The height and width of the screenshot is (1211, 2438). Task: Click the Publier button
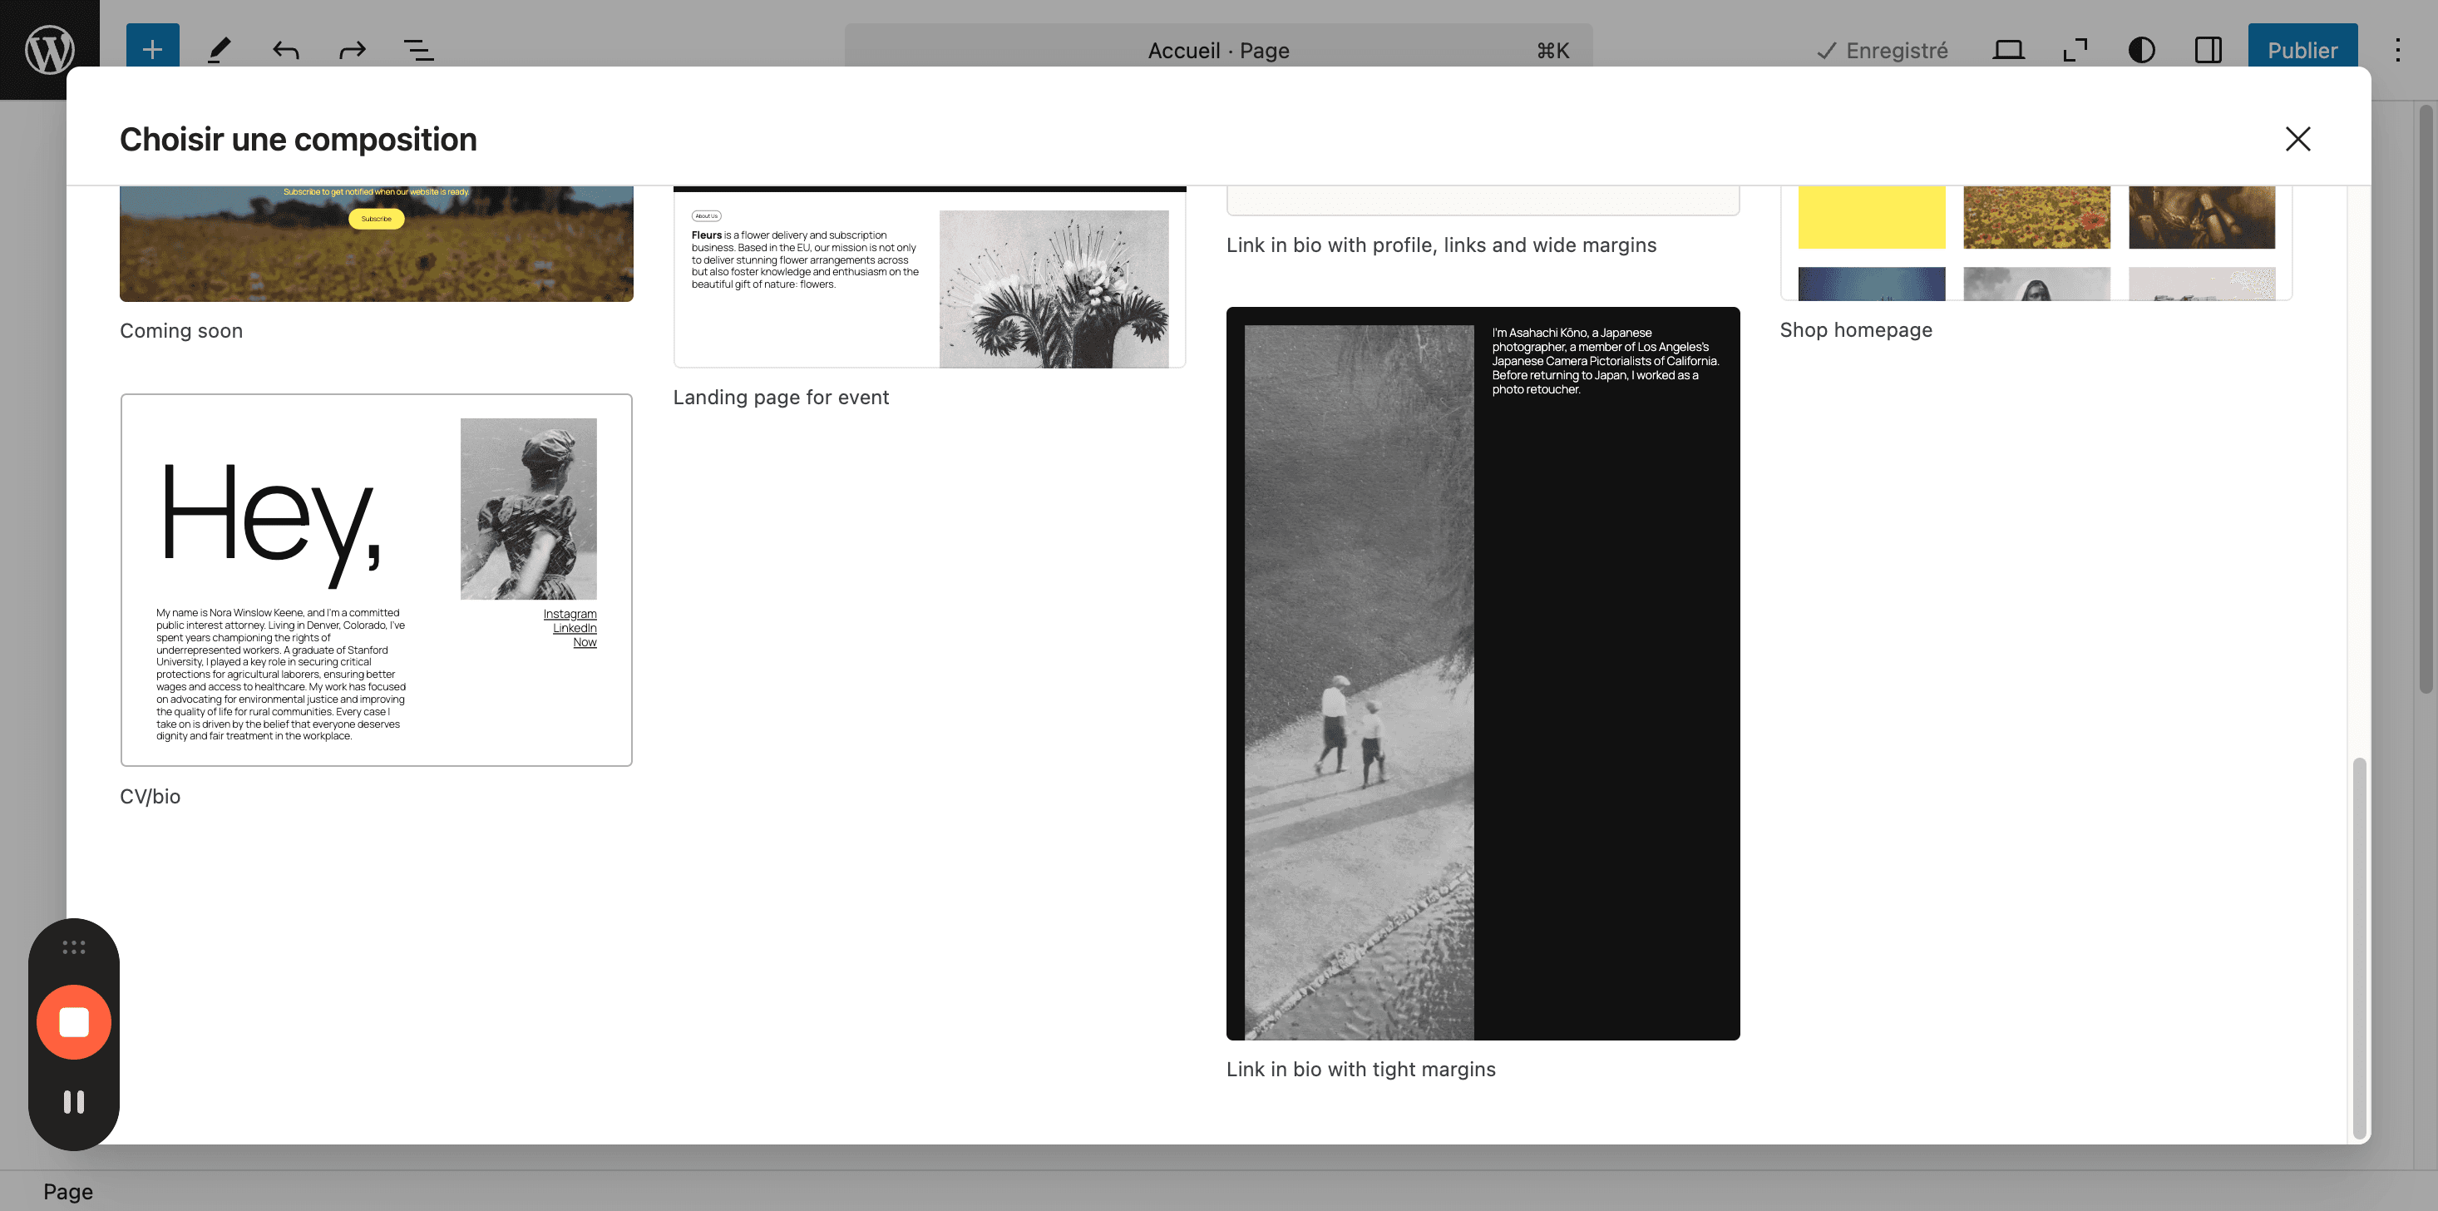point(2302,49)
